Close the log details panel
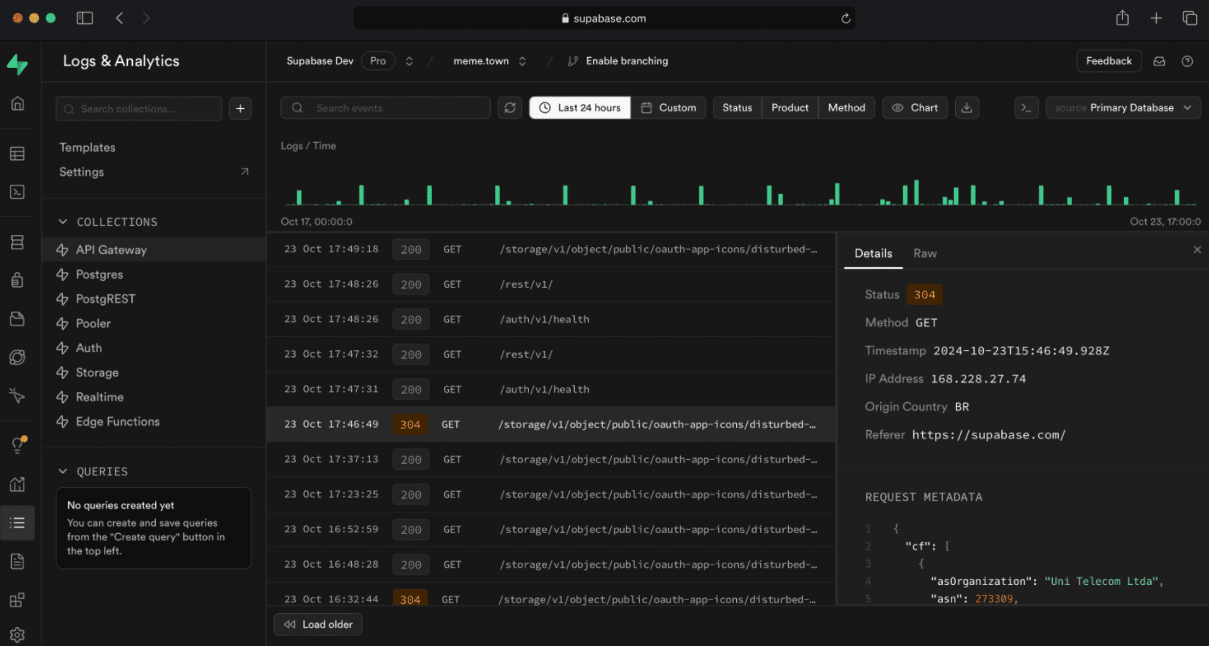This screenshot has width=1209, height=646. (x=1197, y=250)
